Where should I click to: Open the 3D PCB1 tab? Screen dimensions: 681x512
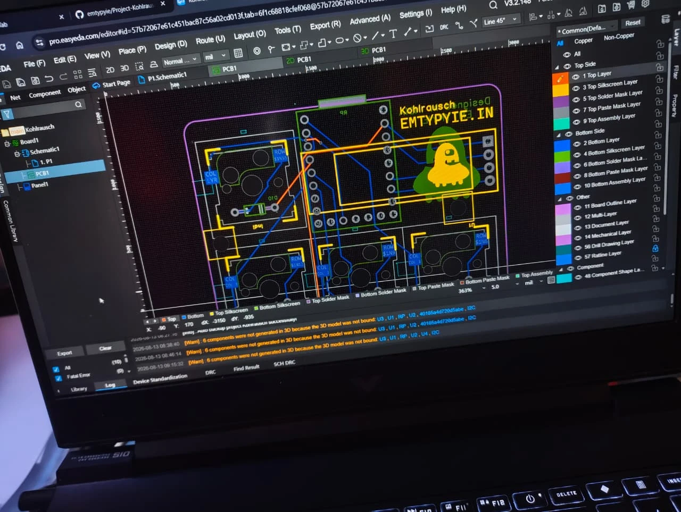pyautogui.click(x=373, y=51)
